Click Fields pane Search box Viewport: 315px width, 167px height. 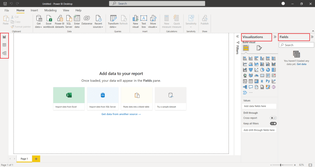point(296,45)
